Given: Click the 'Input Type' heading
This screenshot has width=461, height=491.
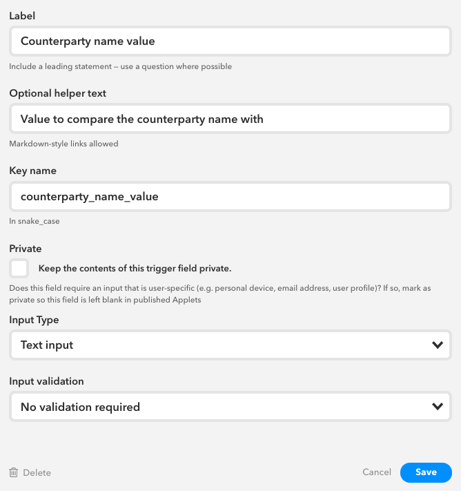Looking at the screenshot, I should click(34, 320).
